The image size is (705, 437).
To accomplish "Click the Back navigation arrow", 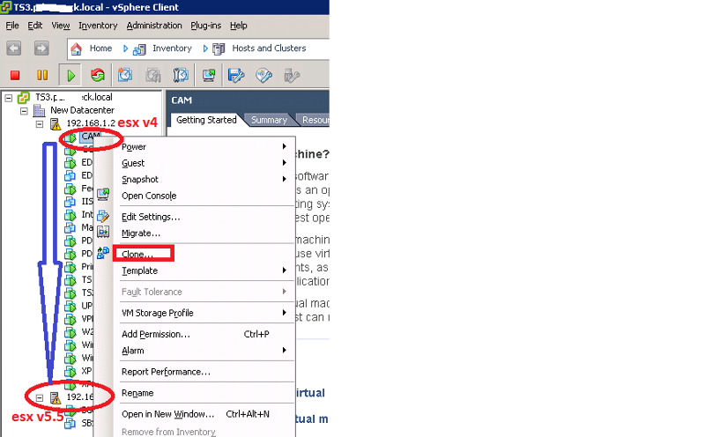I will click(14, 48).
